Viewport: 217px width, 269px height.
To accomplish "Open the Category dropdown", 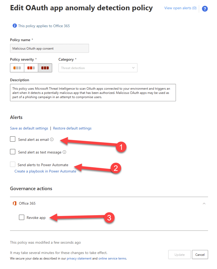I will [x=98, y=68].
